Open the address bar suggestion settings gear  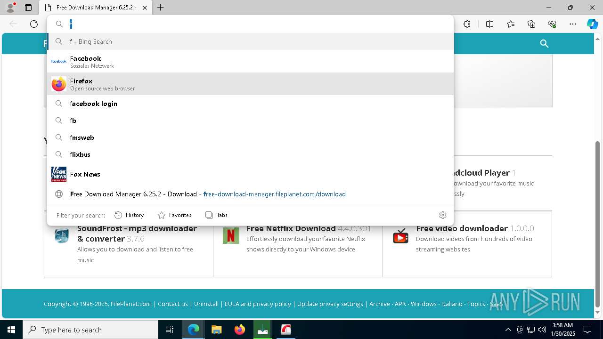tap(442, 215)
